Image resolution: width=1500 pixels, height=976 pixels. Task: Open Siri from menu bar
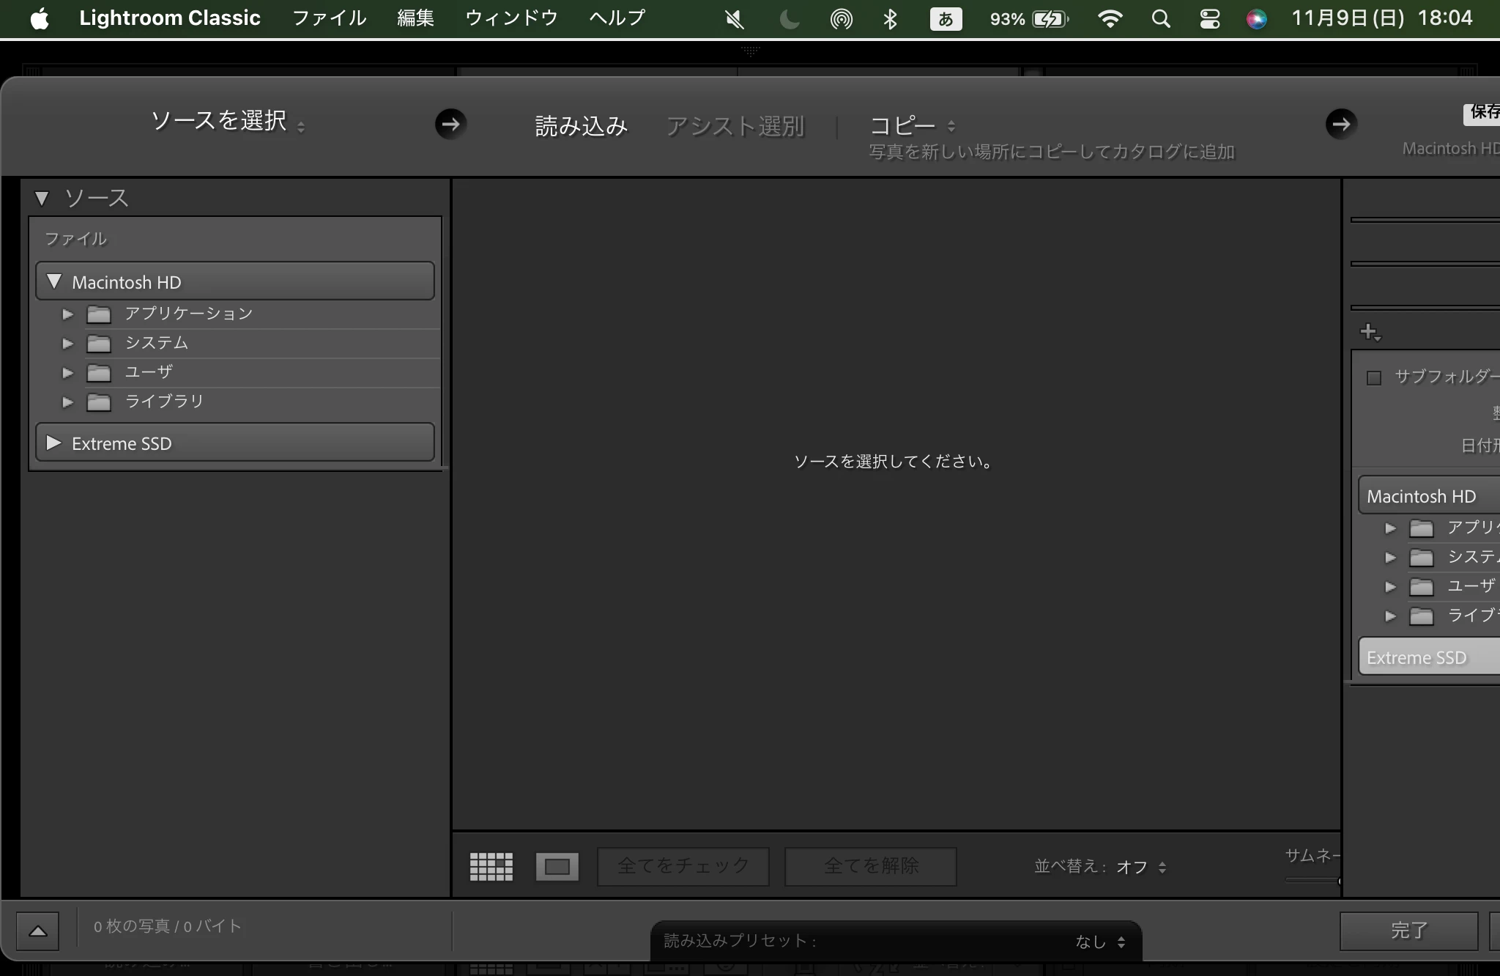point(1256,19)
